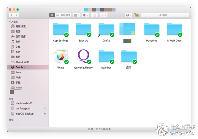Select the My Passport drive
The height and width of the screenshot is (139, 198).
[x=28, y=108]
